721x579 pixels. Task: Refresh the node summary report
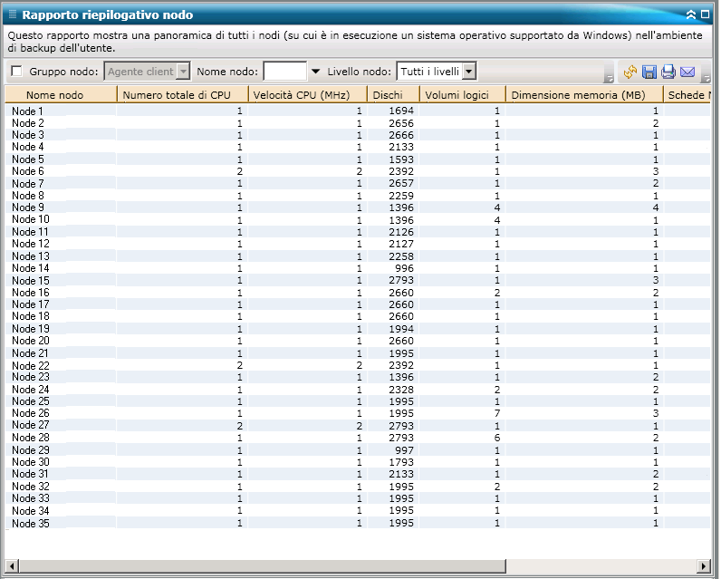[x=630, y=72]
